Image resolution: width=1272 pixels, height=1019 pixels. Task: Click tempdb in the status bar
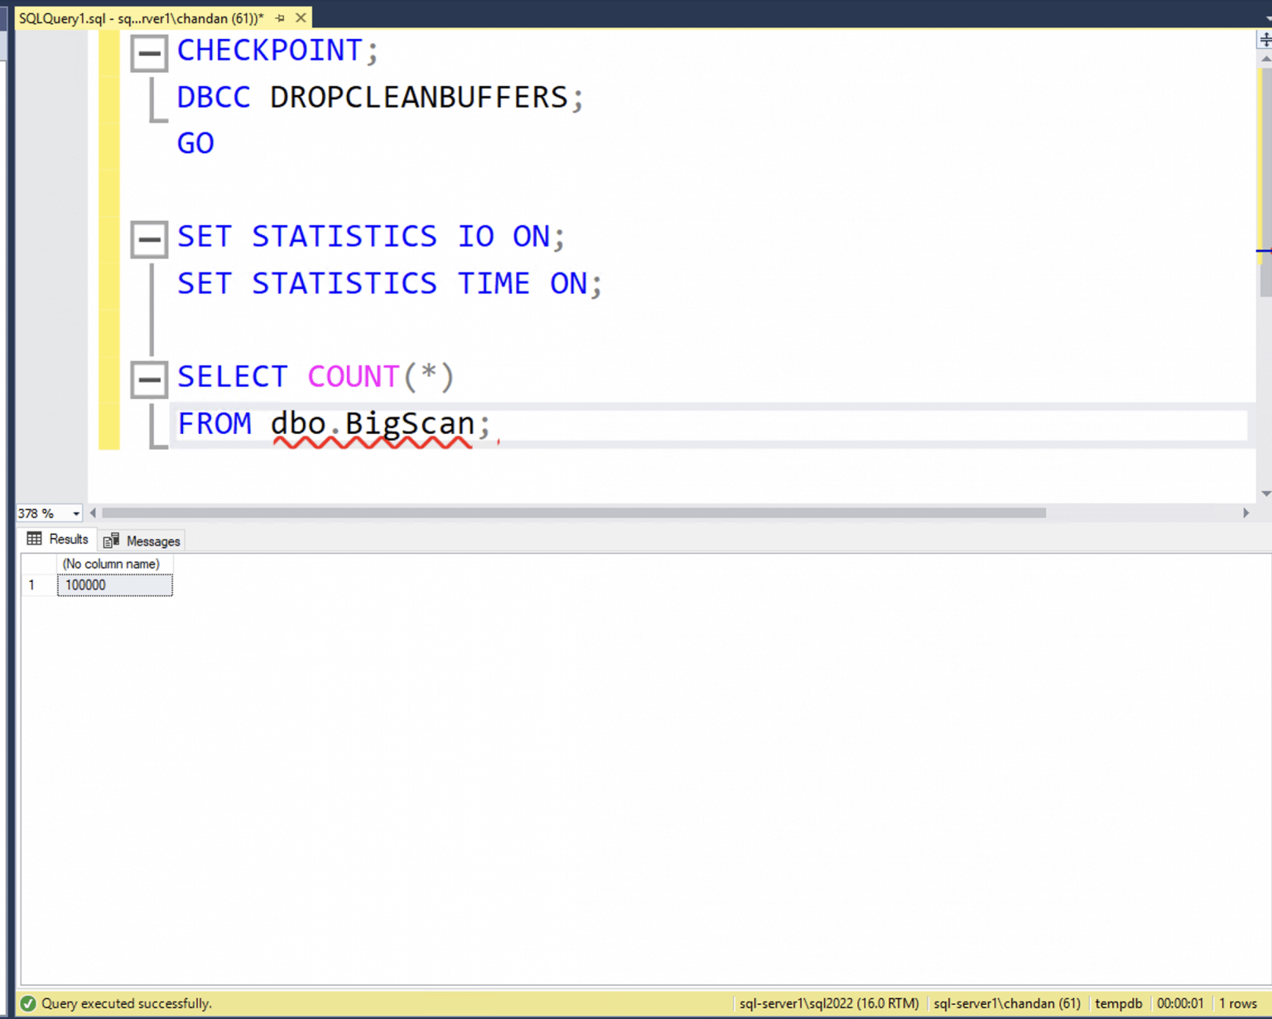[1119, 1003]
